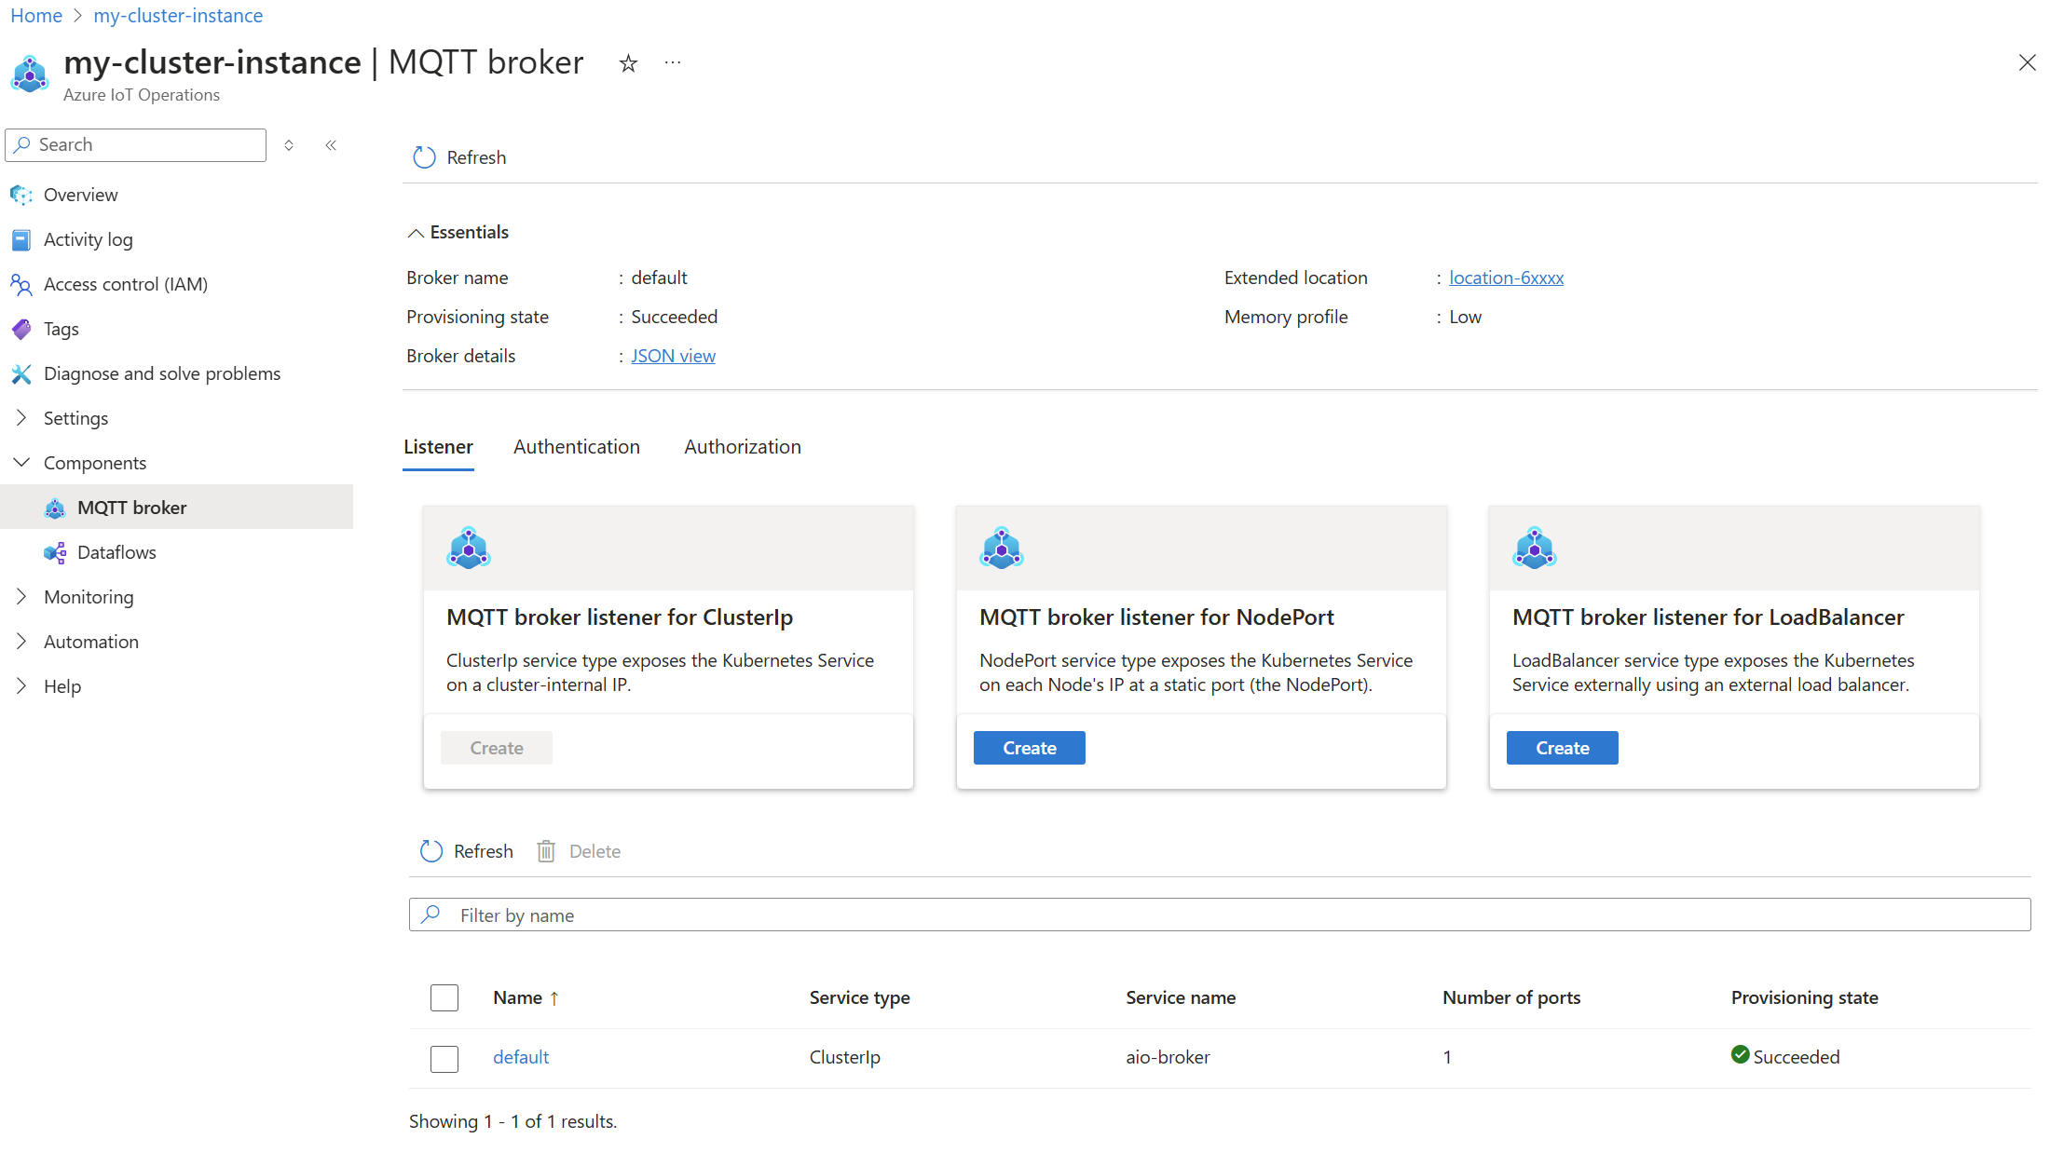Screen dimensions: 2050x1152
Task: Click the Tags icon in sidebar
Action: (x=21, y=328)
